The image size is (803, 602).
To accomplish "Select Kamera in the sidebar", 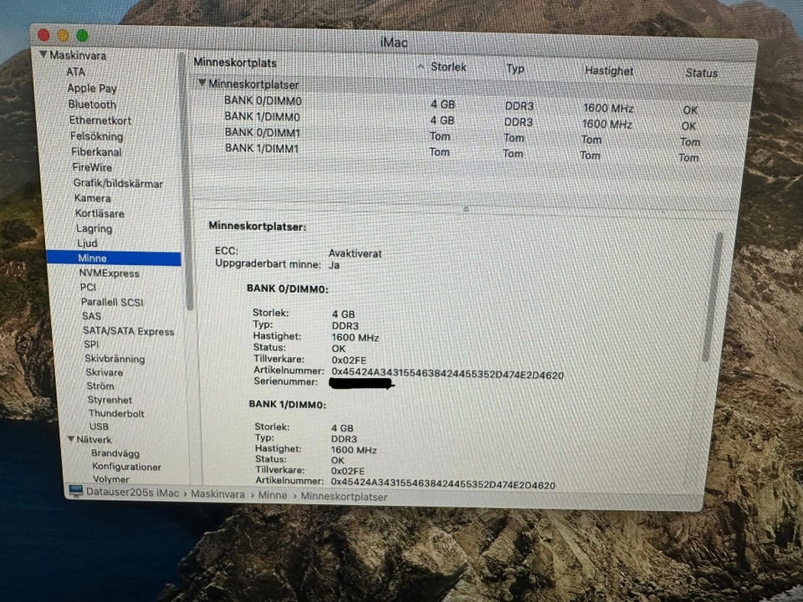I will pyautogui.click(x=93, y=198).
